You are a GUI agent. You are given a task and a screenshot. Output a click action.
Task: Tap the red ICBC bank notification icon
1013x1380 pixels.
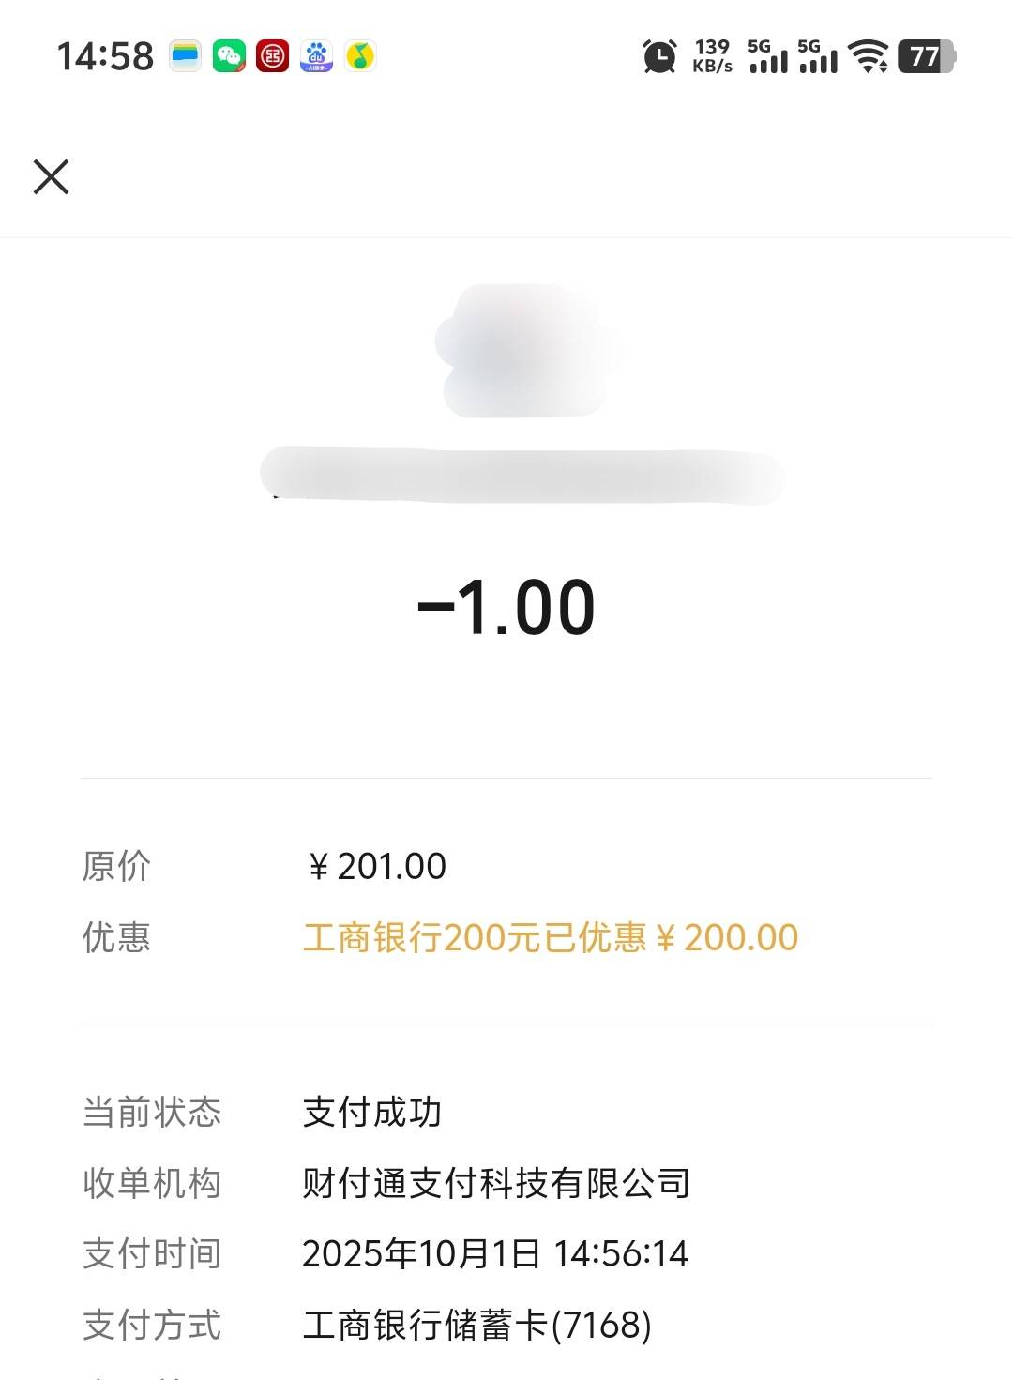pyautogui.click(x=273, y=56)
